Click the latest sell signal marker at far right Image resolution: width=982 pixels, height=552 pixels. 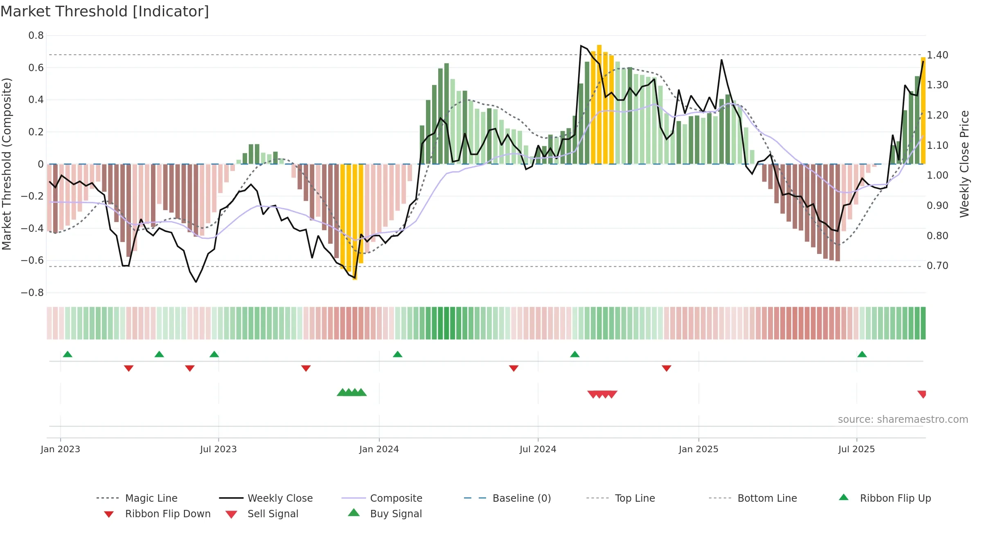click(922, 395)
